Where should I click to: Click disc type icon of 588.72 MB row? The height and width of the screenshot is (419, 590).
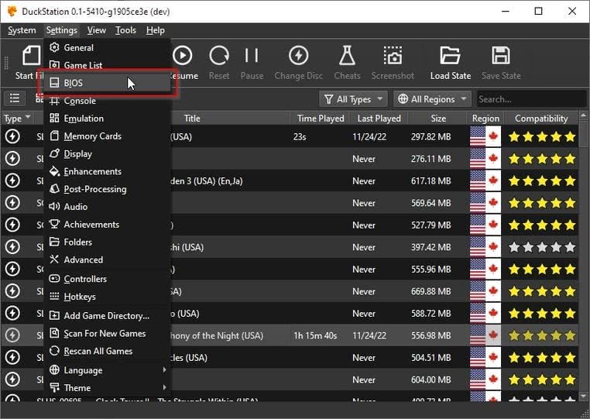tap(12, 313)
